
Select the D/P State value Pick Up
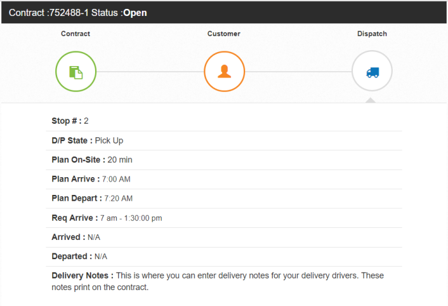tap(109, 140)
